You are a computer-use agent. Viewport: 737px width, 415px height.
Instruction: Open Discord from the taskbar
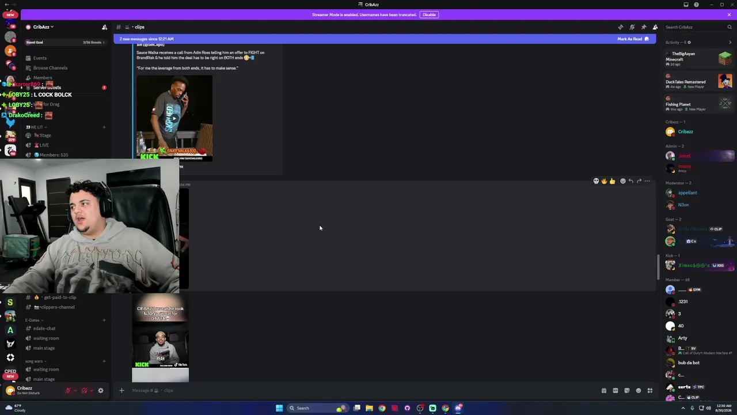coord(458,408)
